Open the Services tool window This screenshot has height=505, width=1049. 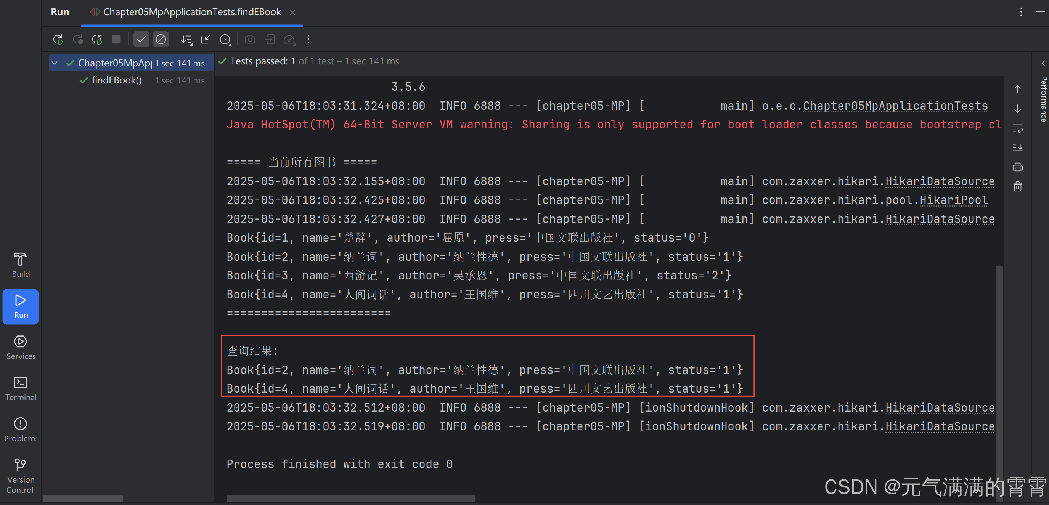[20, 348]
